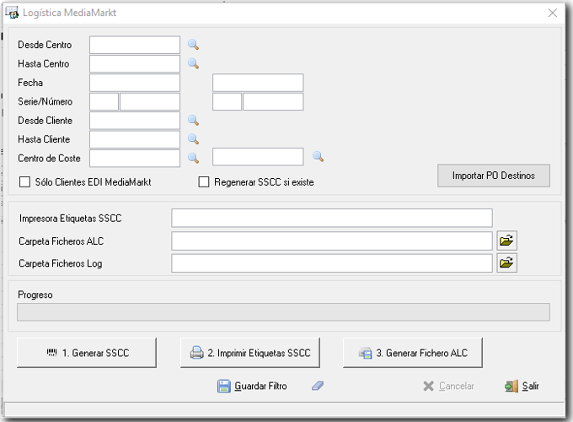Image resolution: width=573 pixels, height=422 pixels.
Task: Open lookup for first Centro de Coste field
Action: [x=193, y=158]
